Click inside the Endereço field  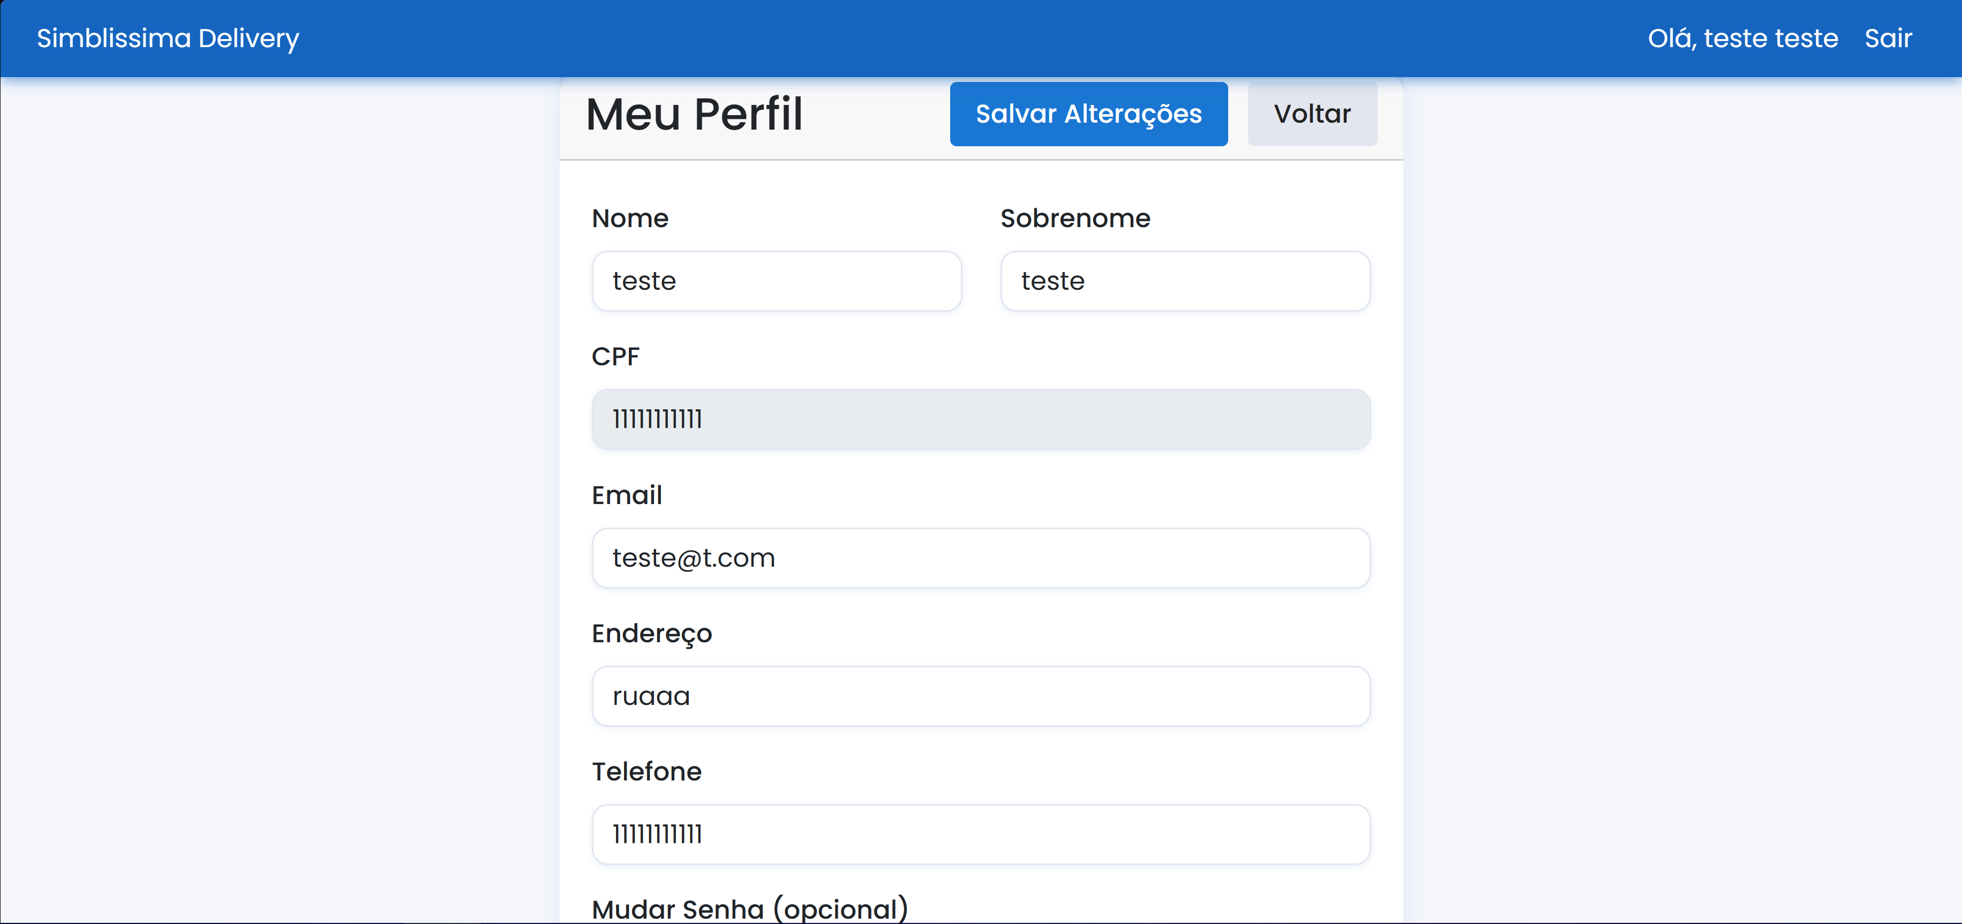(981, 695)
